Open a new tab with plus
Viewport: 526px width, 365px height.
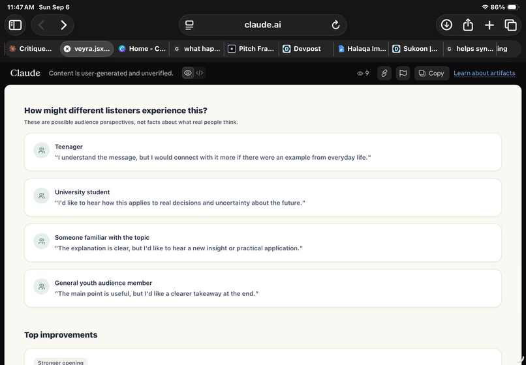tap(489, 25)
